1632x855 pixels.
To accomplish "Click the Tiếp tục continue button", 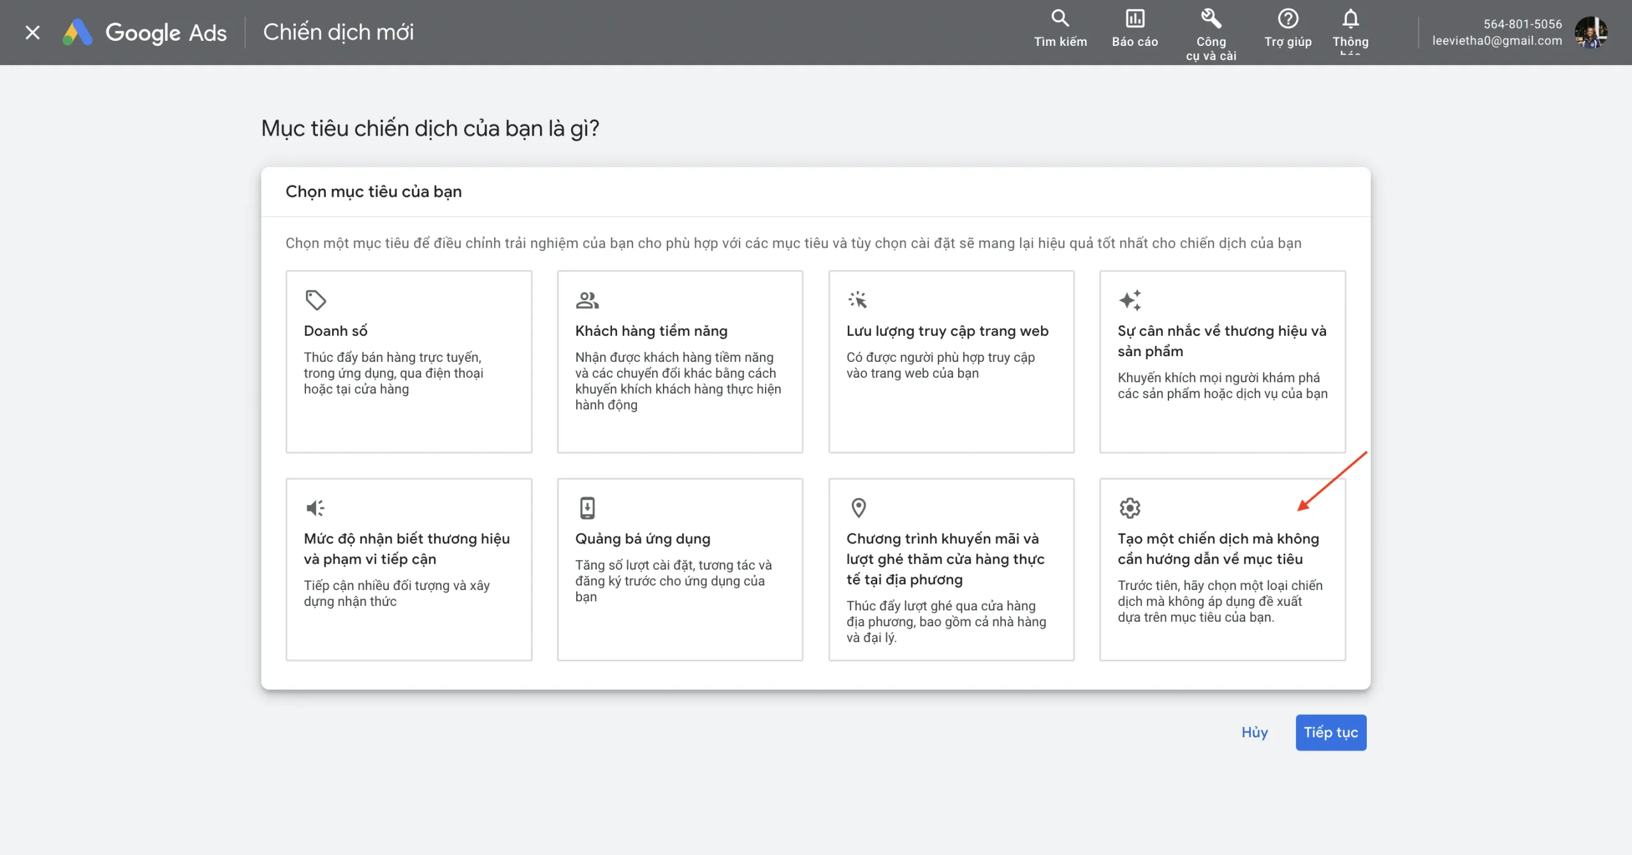I will point(1330,732).
